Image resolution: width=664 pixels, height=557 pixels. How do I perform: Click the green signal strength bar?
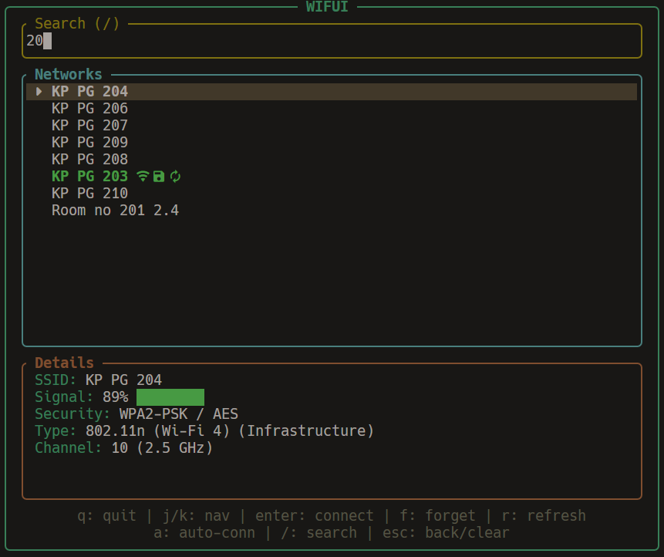tap(170, 397)
